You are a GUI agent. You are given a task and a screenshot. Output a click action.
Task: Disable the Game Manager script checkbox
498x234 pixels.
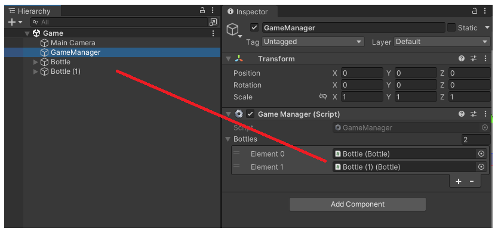[250, 114]
